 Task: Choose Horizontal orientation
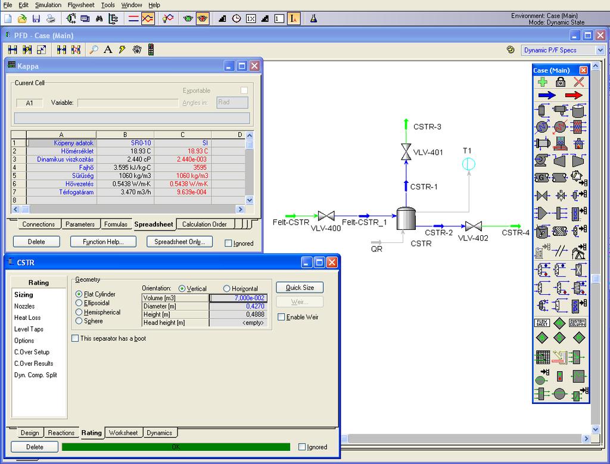pyautogui.click(x=226, y=289)
